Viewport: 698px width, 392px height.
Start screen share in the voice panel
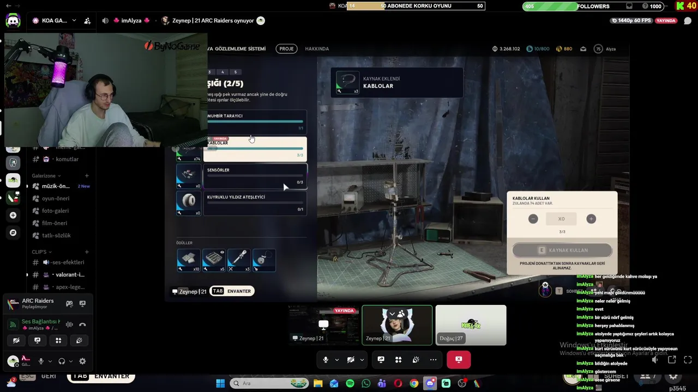tap(37, 340)
